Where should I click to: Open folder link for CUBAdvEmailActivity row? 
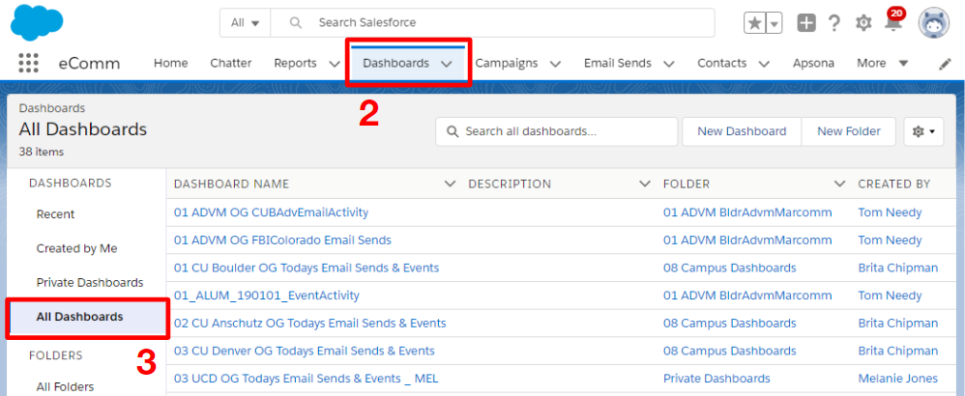(747, 212)
